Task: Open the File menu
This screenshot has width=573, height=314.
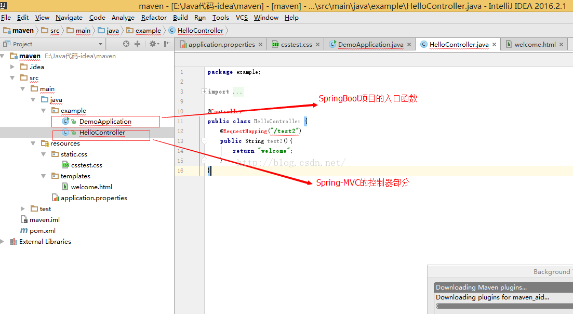Action: click(6, 18)
